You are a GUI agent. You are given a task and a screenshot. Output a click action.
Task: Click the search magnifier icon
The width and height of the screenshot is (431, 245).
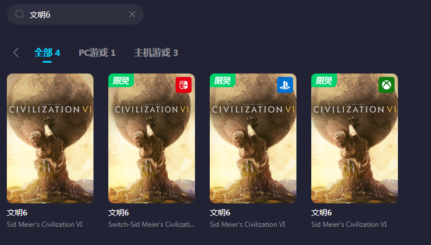(x=19, y=14)
